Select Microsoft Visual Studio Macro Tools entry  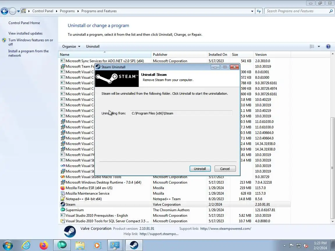175,177
